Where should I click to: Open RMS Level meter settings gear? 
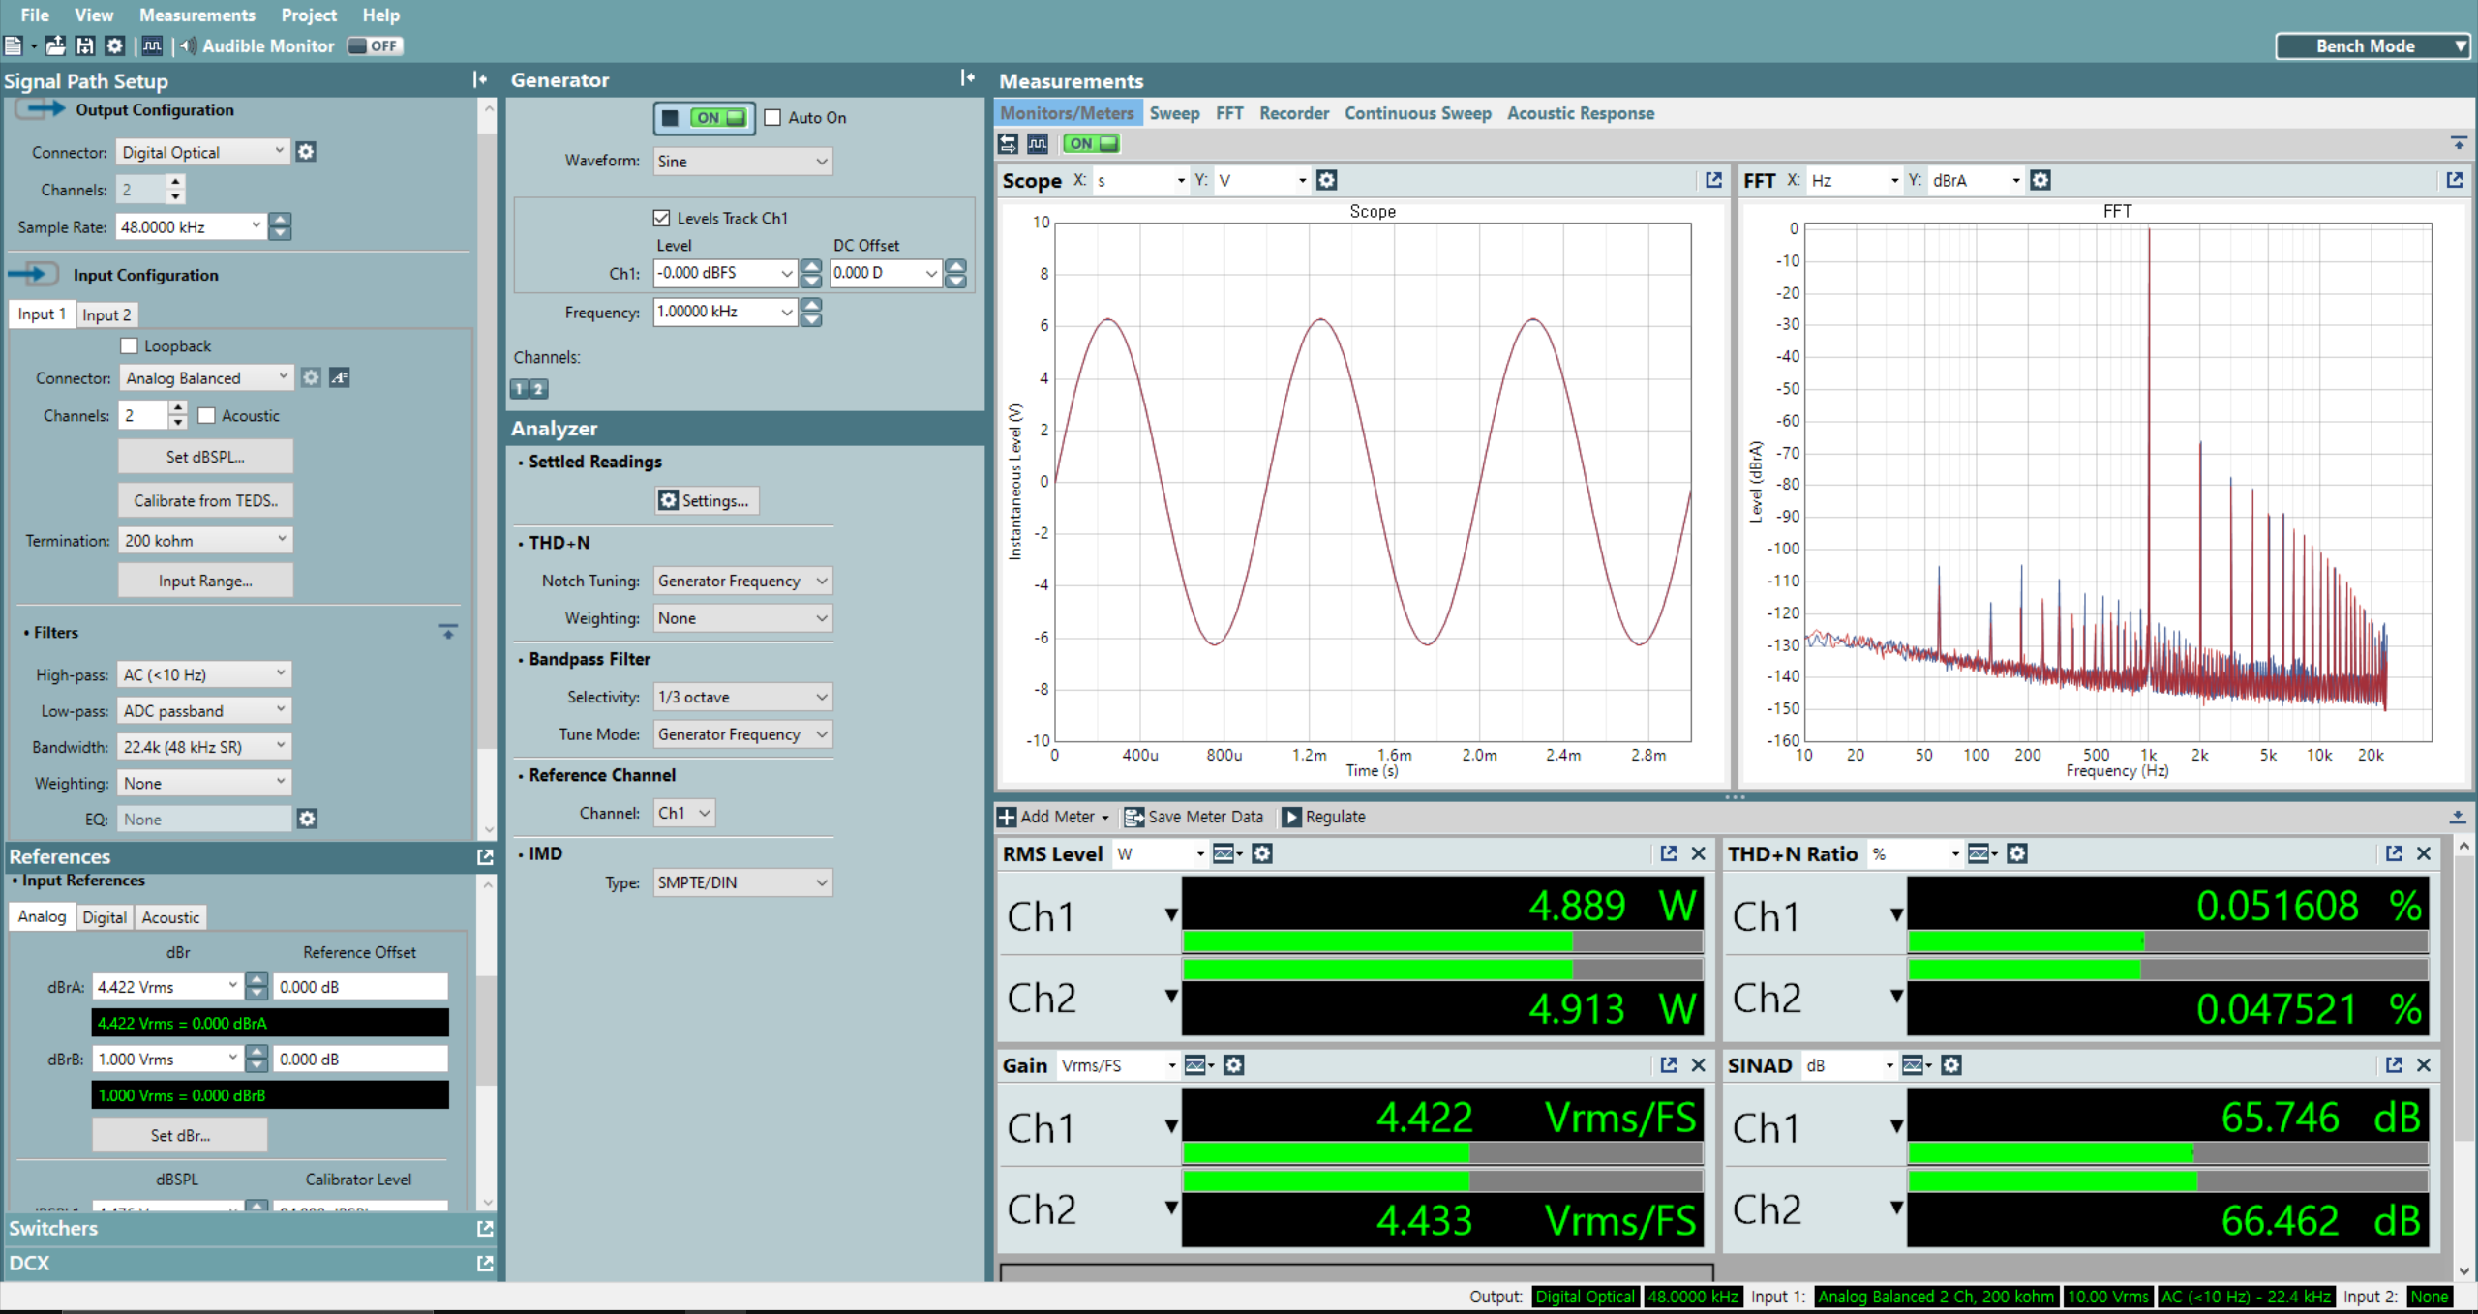[1262, 853]
